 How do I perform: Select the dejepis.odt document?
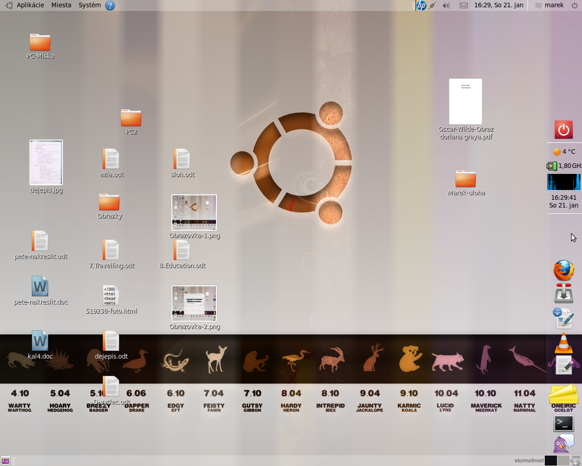[111, 345]
